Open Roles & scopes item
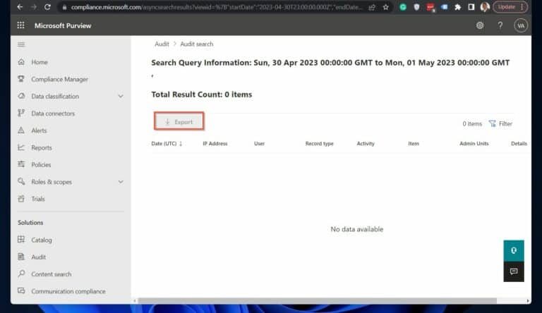Viewport: 542px width, 313px height. click(x=52, y=182)
